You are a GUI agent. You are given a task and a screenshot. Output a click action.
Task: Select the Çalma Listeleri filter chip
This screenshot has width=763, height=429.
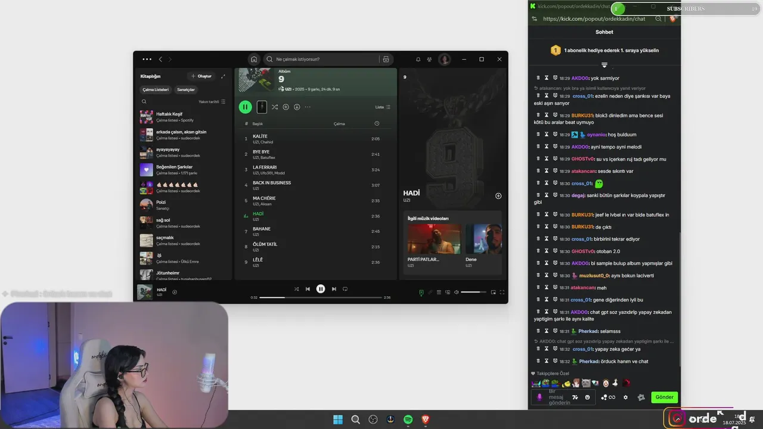pyautogui.click(x=155, y=89)
